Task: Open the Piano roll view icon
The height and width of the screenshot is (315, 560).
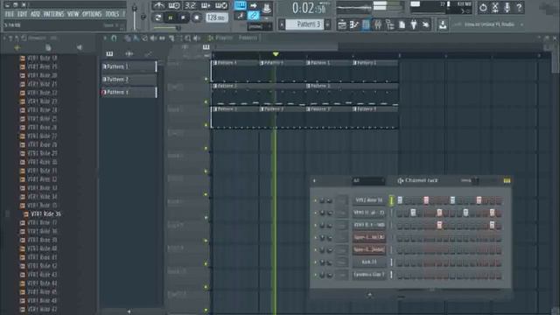Action: 353,24
